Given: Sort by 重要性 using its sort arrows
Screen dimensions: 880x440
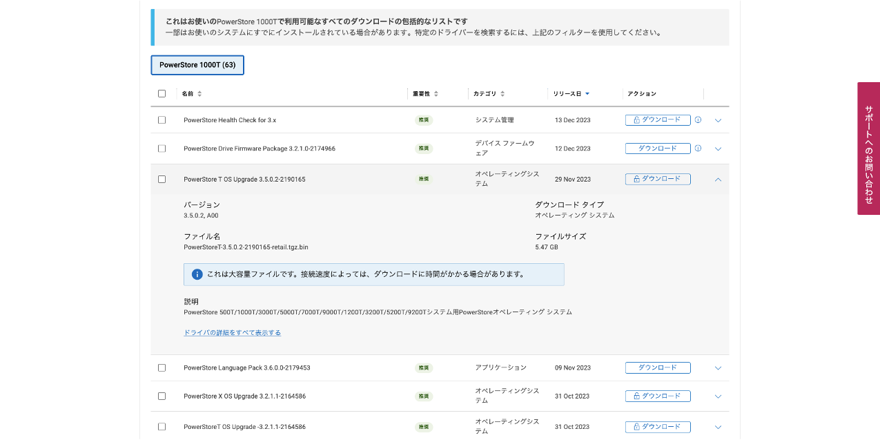Looking at the screenshot, I should click(436, 94).
